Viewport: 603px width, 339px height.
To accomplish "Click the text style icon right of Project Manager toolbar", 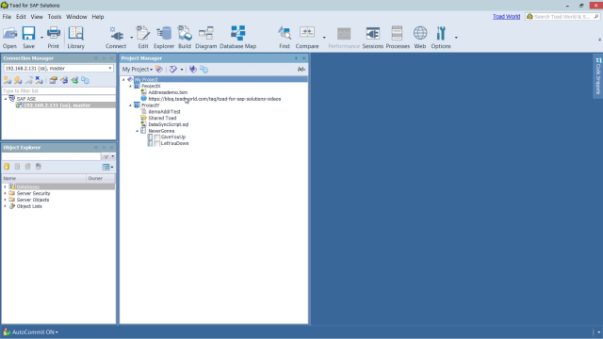I will [301, 69].
